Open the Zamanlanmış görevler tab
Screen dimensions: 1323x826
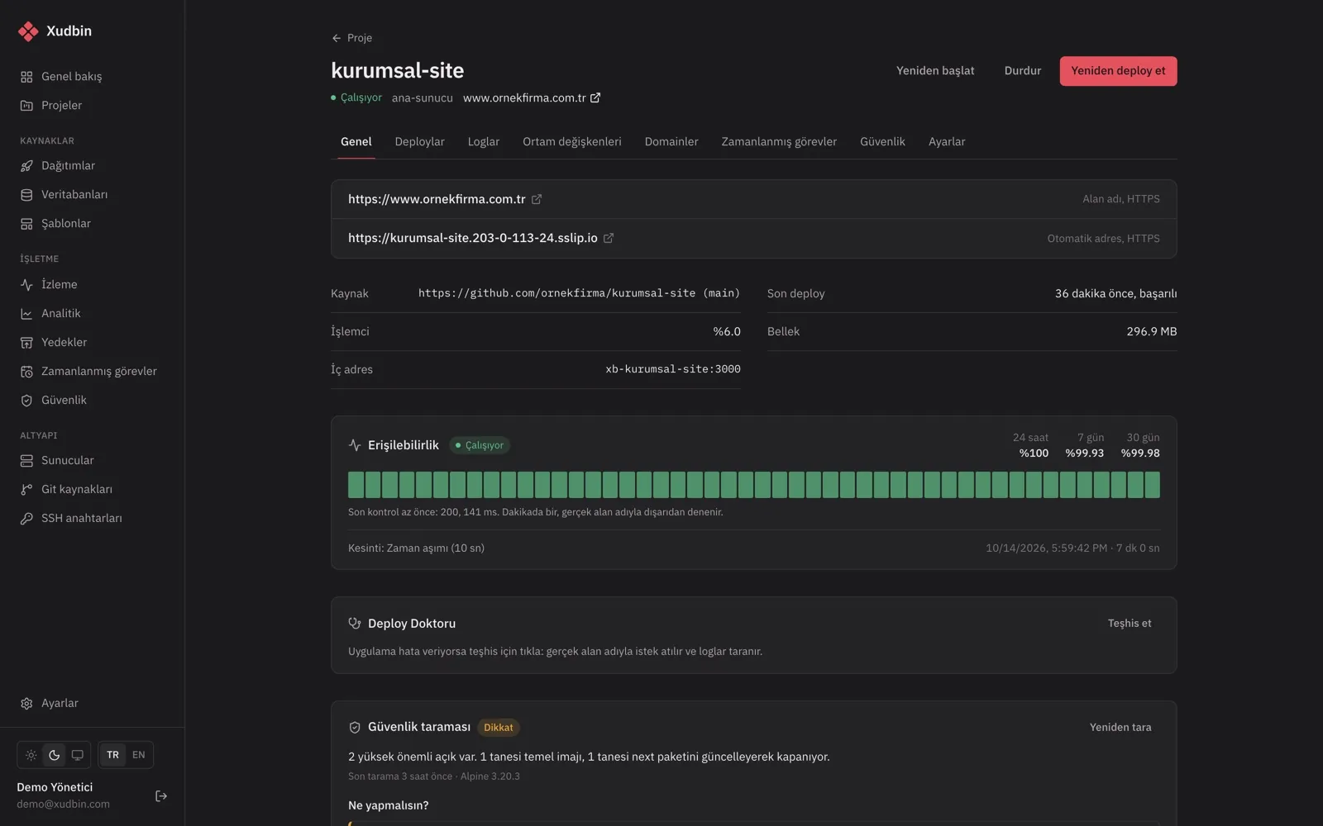coord(779,142)
